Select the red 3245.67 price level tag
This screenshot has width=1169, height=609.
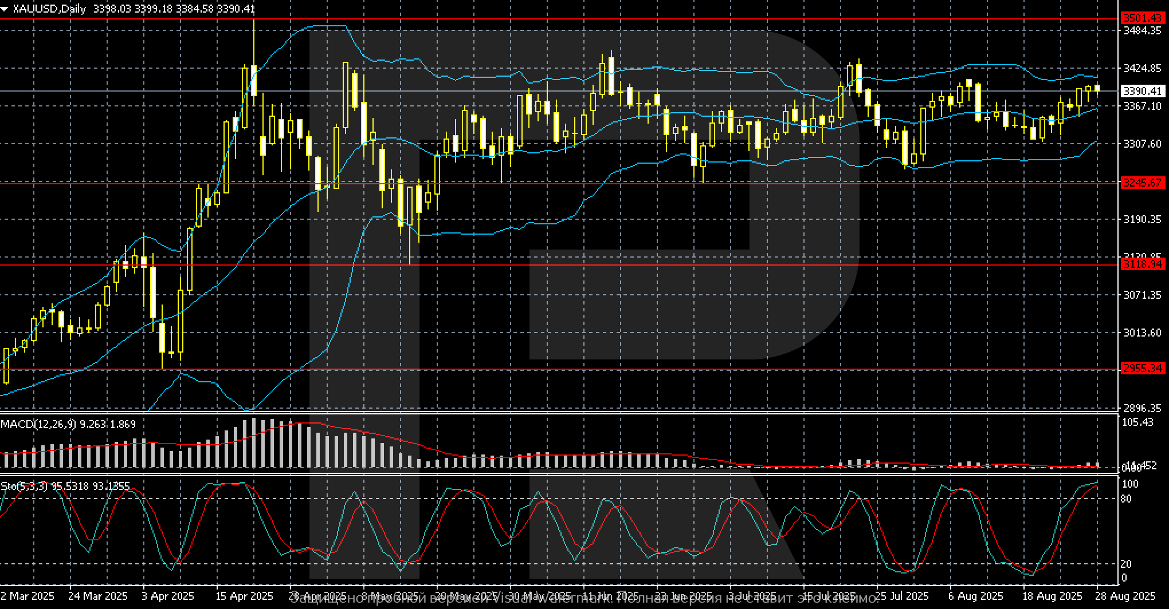click(x=1142, y=183)
